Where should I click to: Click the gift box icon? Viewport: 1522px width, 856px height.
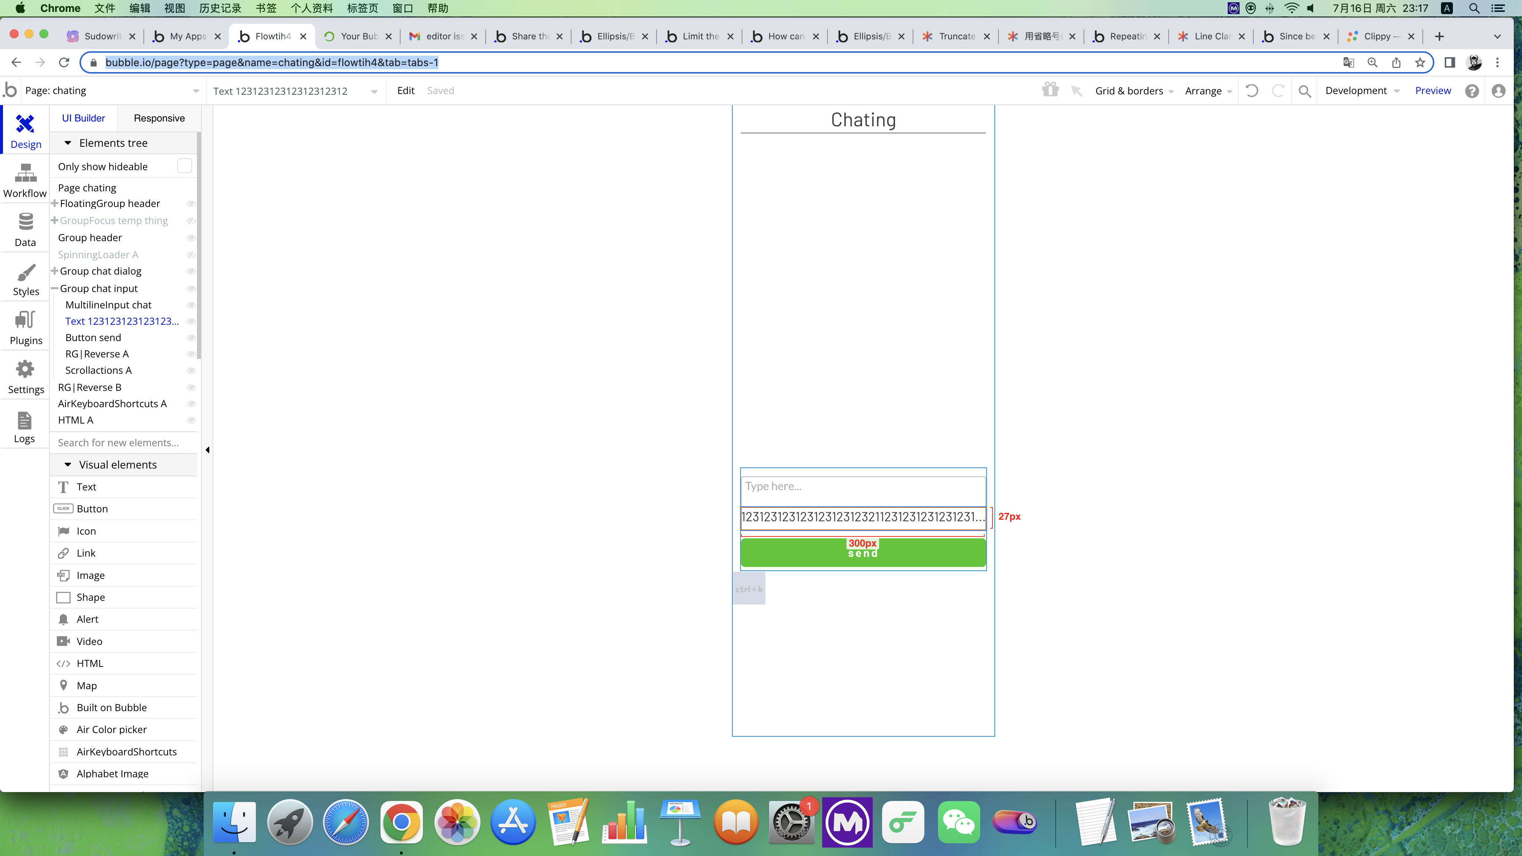click(x=1050, y=90)
